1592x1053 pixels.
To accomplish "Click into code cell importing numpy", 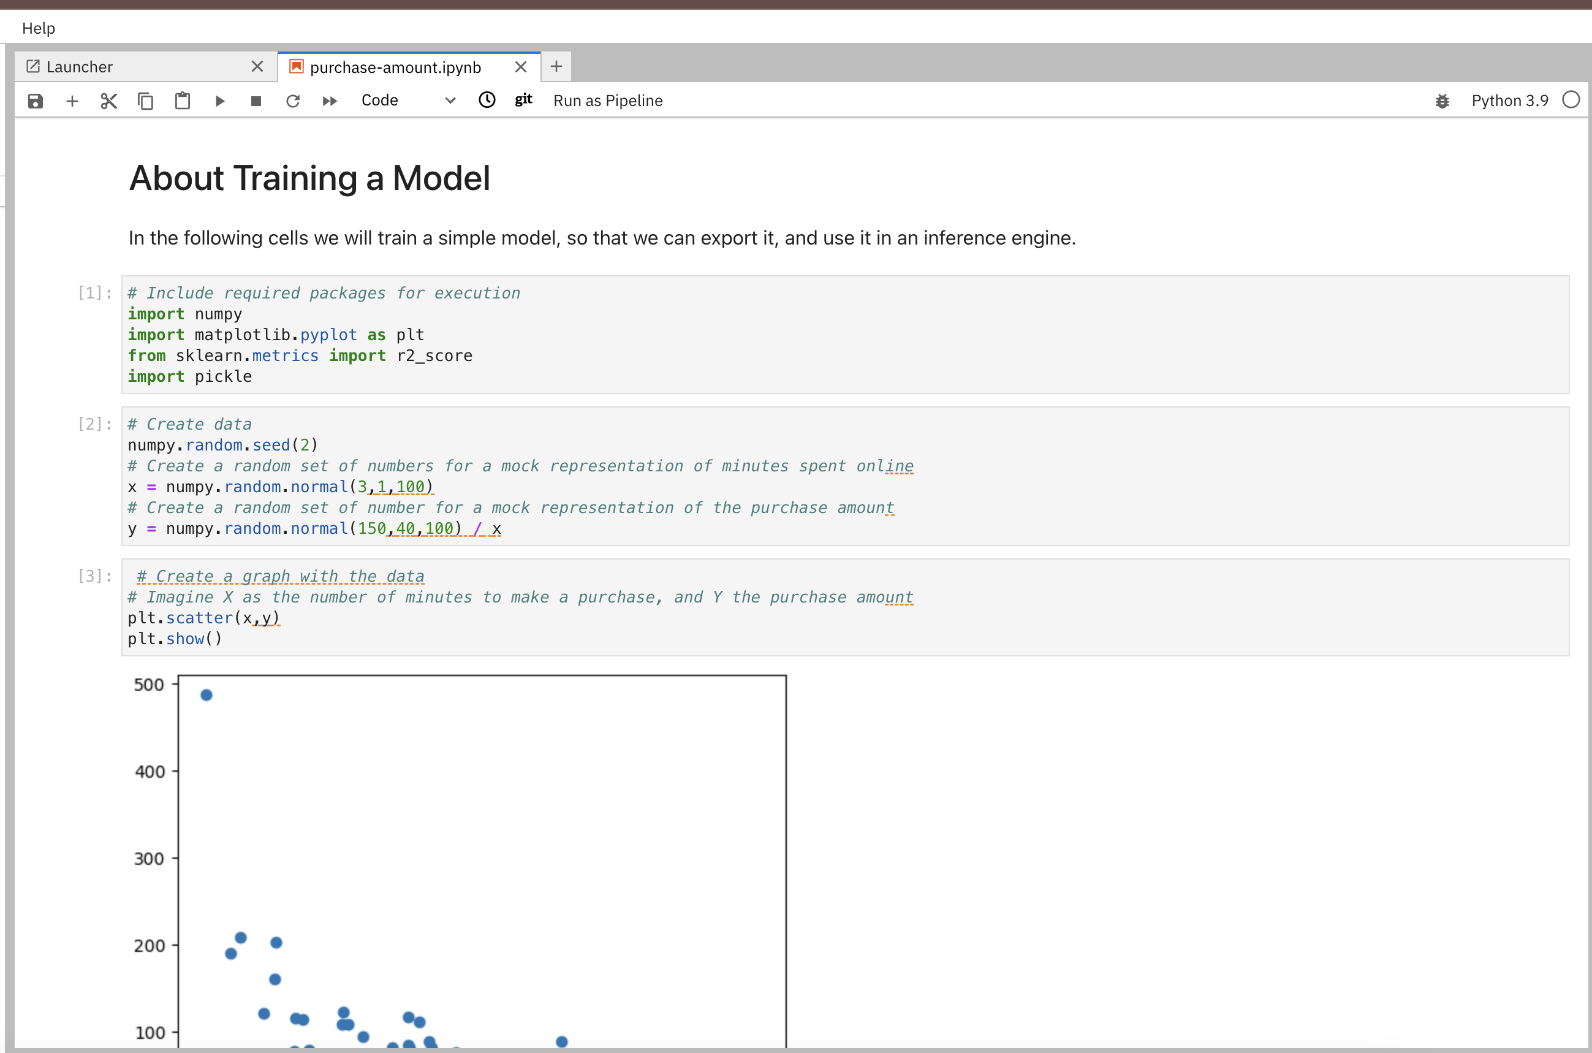I will click(x=844, y=335).
